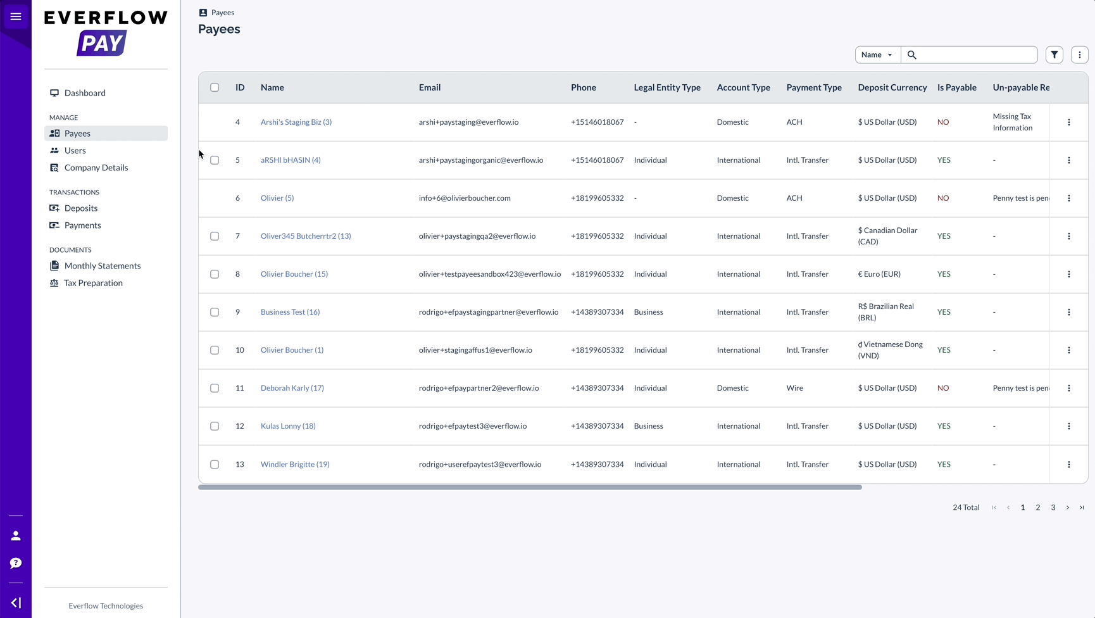Open Tax Preparation in the sidebar
Image resolution: width=1095 pixels, height=618 pixels.
106,283
